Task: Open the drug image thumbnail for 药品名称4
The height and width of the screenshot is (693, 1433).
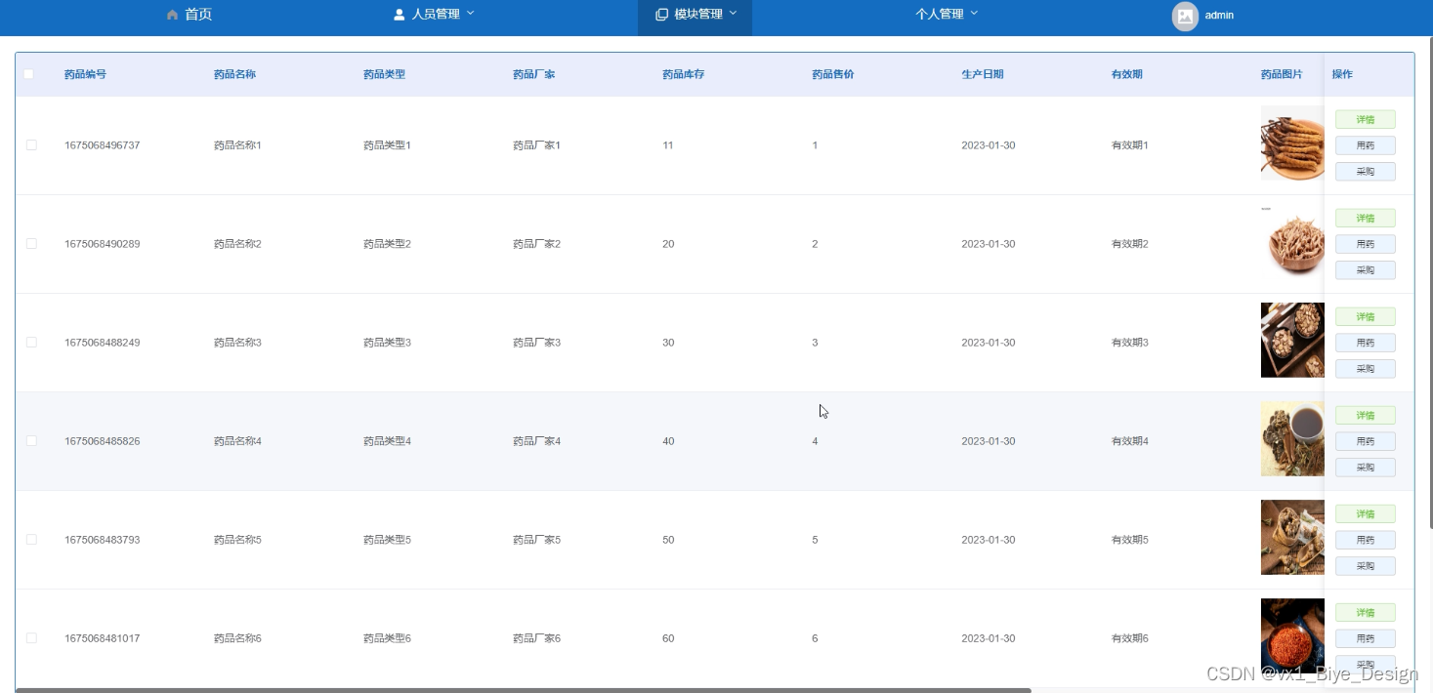Action: [1292, 438]
